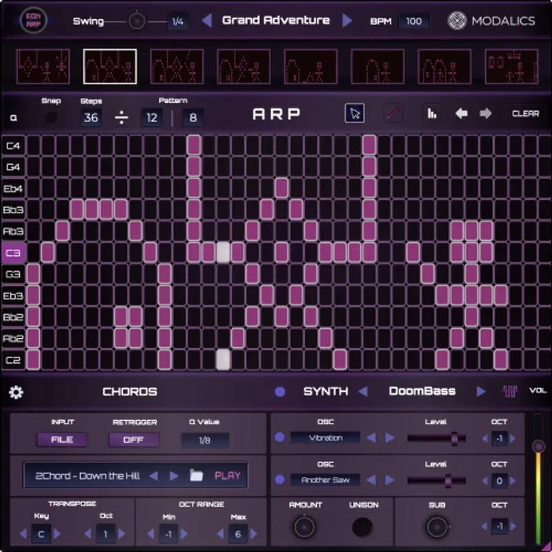Screen dimensions: 552x552
Task: Open settings gear in Chords section
Action: (x=16, y=392)
